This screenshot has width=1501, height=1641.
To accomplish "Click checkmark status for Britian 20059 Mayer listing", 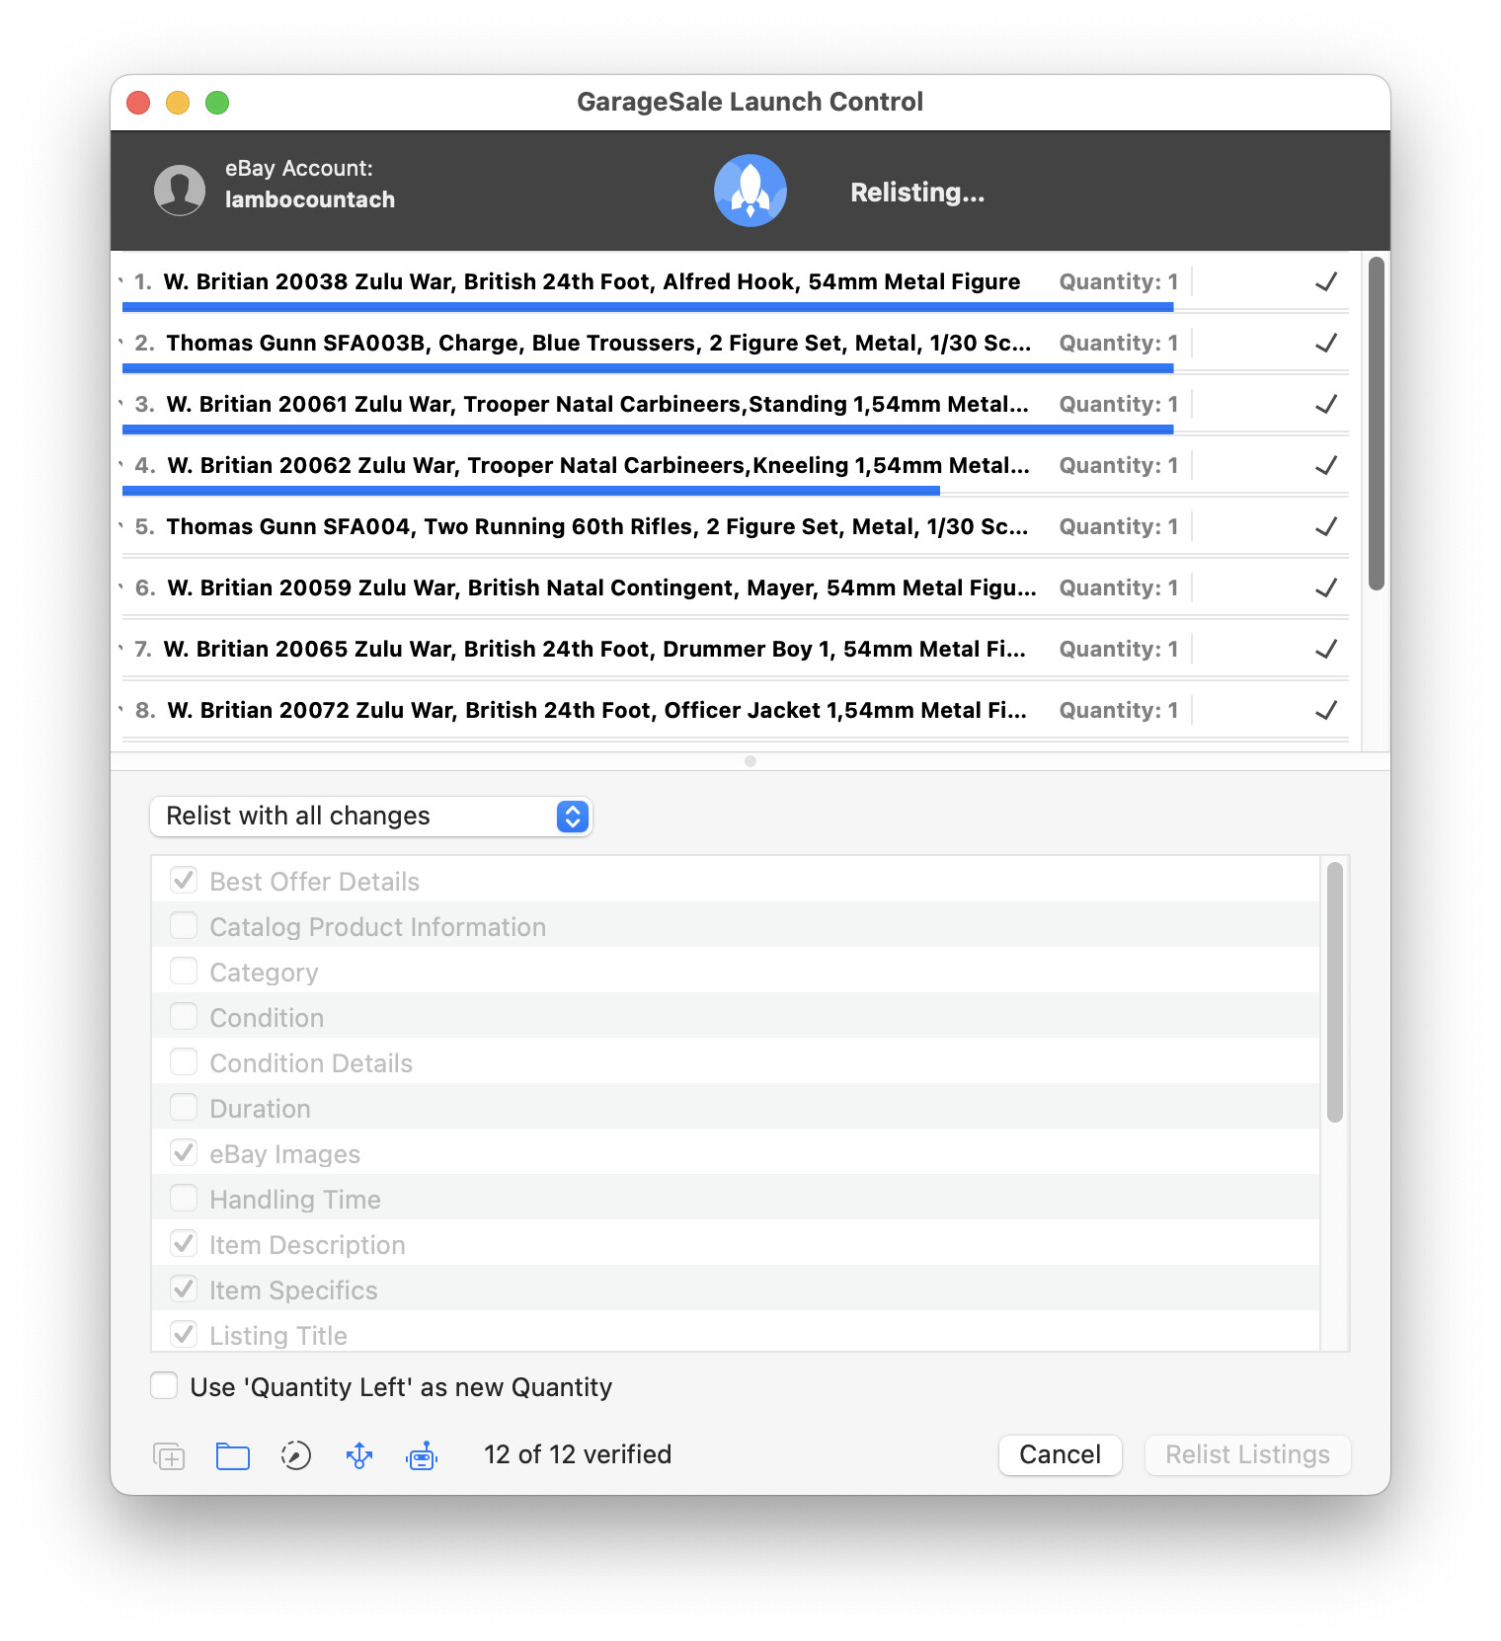I will click(x=1326, y=587).
